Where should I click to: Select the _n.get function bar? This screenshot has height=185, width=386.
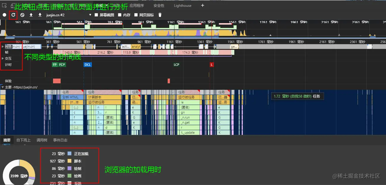pyautogui.click(x=189, y=122)
